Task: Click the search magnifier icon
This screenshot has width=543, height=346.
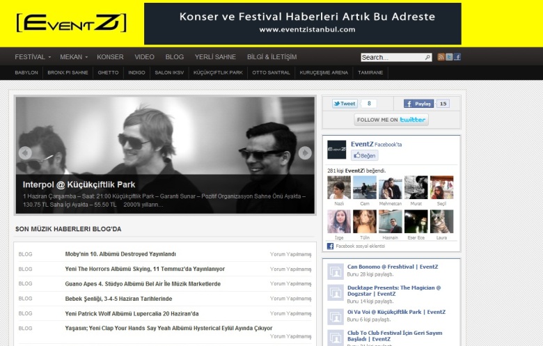Action: click(x=427, y=57)
